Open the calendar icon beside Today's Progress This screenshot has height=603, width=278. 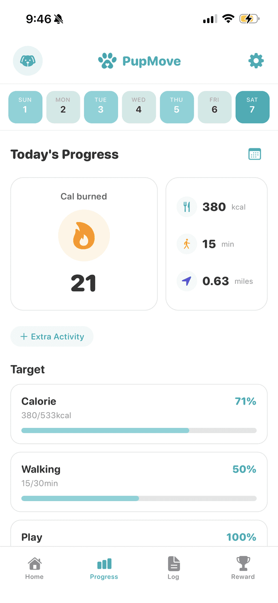[255, 154]
